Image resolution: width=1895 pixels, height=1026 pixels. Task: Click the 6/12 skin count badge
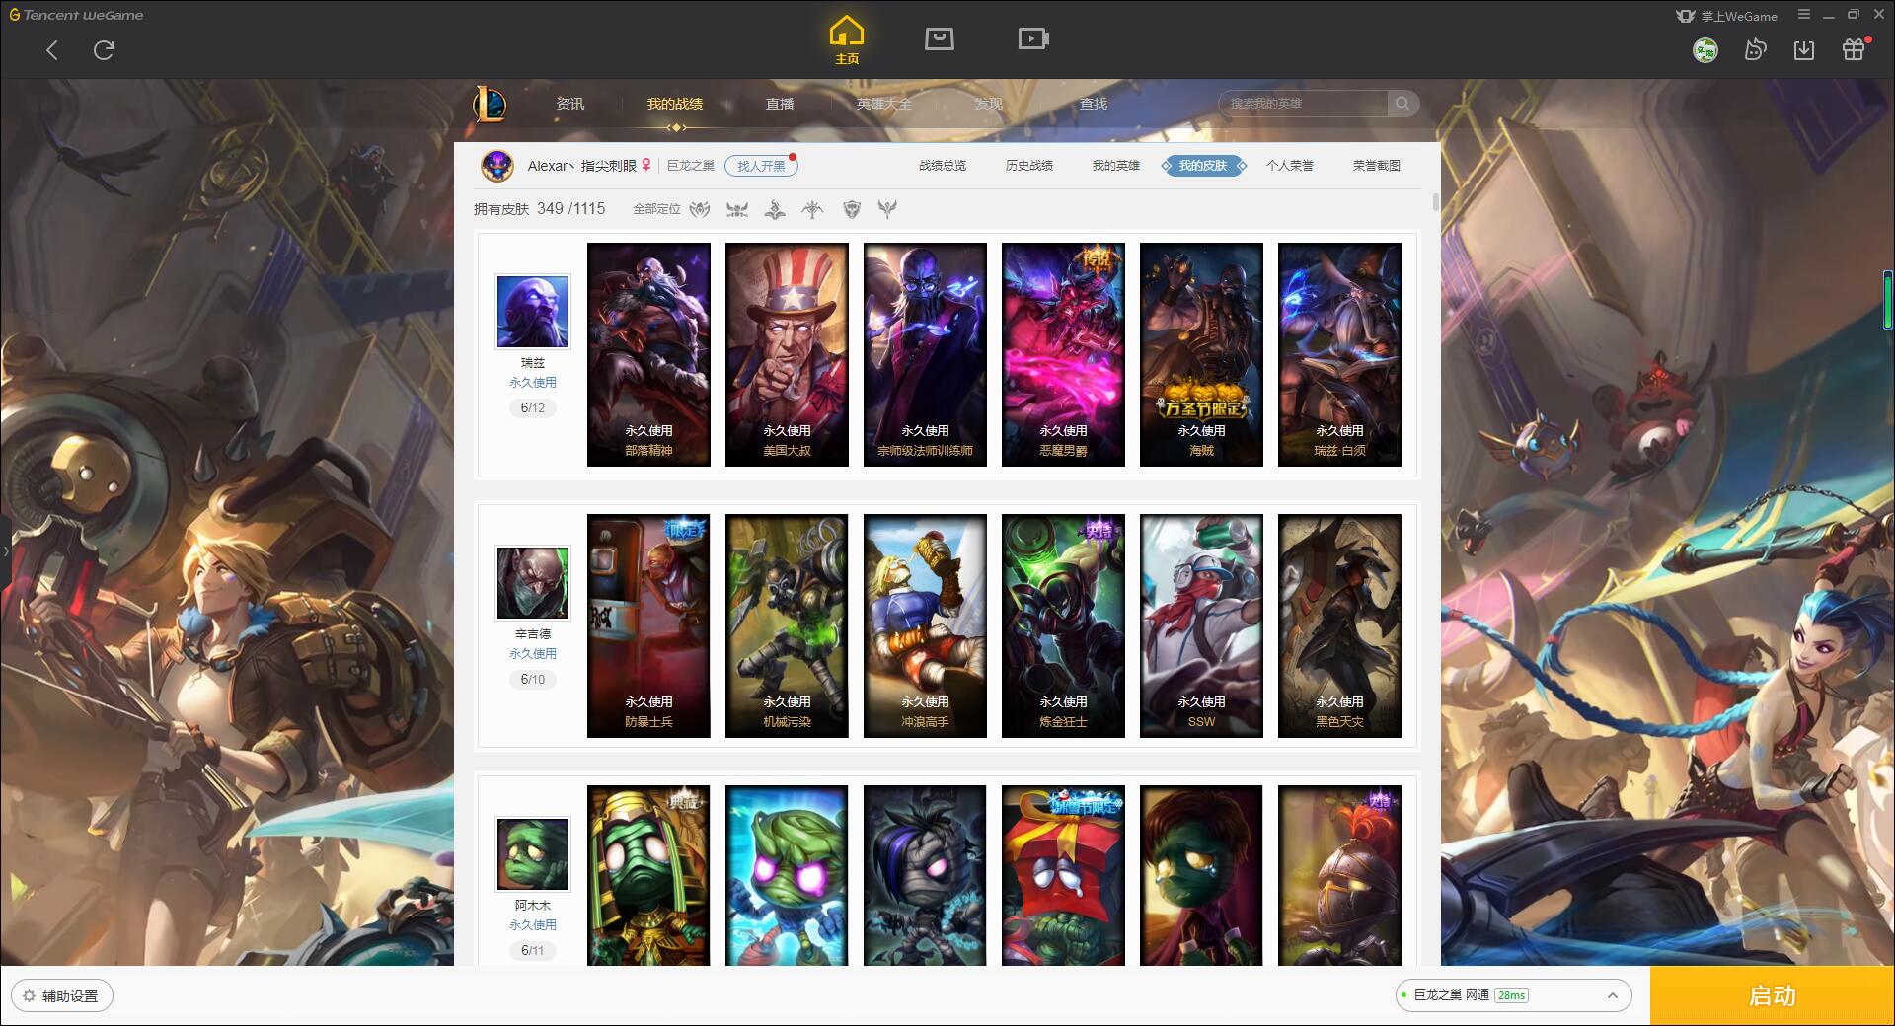(x=533, y=407)
